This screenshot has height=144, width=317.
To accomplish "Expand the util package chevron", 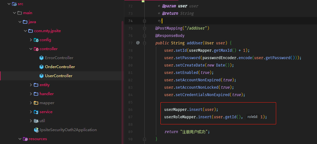I will pos(31,121).
